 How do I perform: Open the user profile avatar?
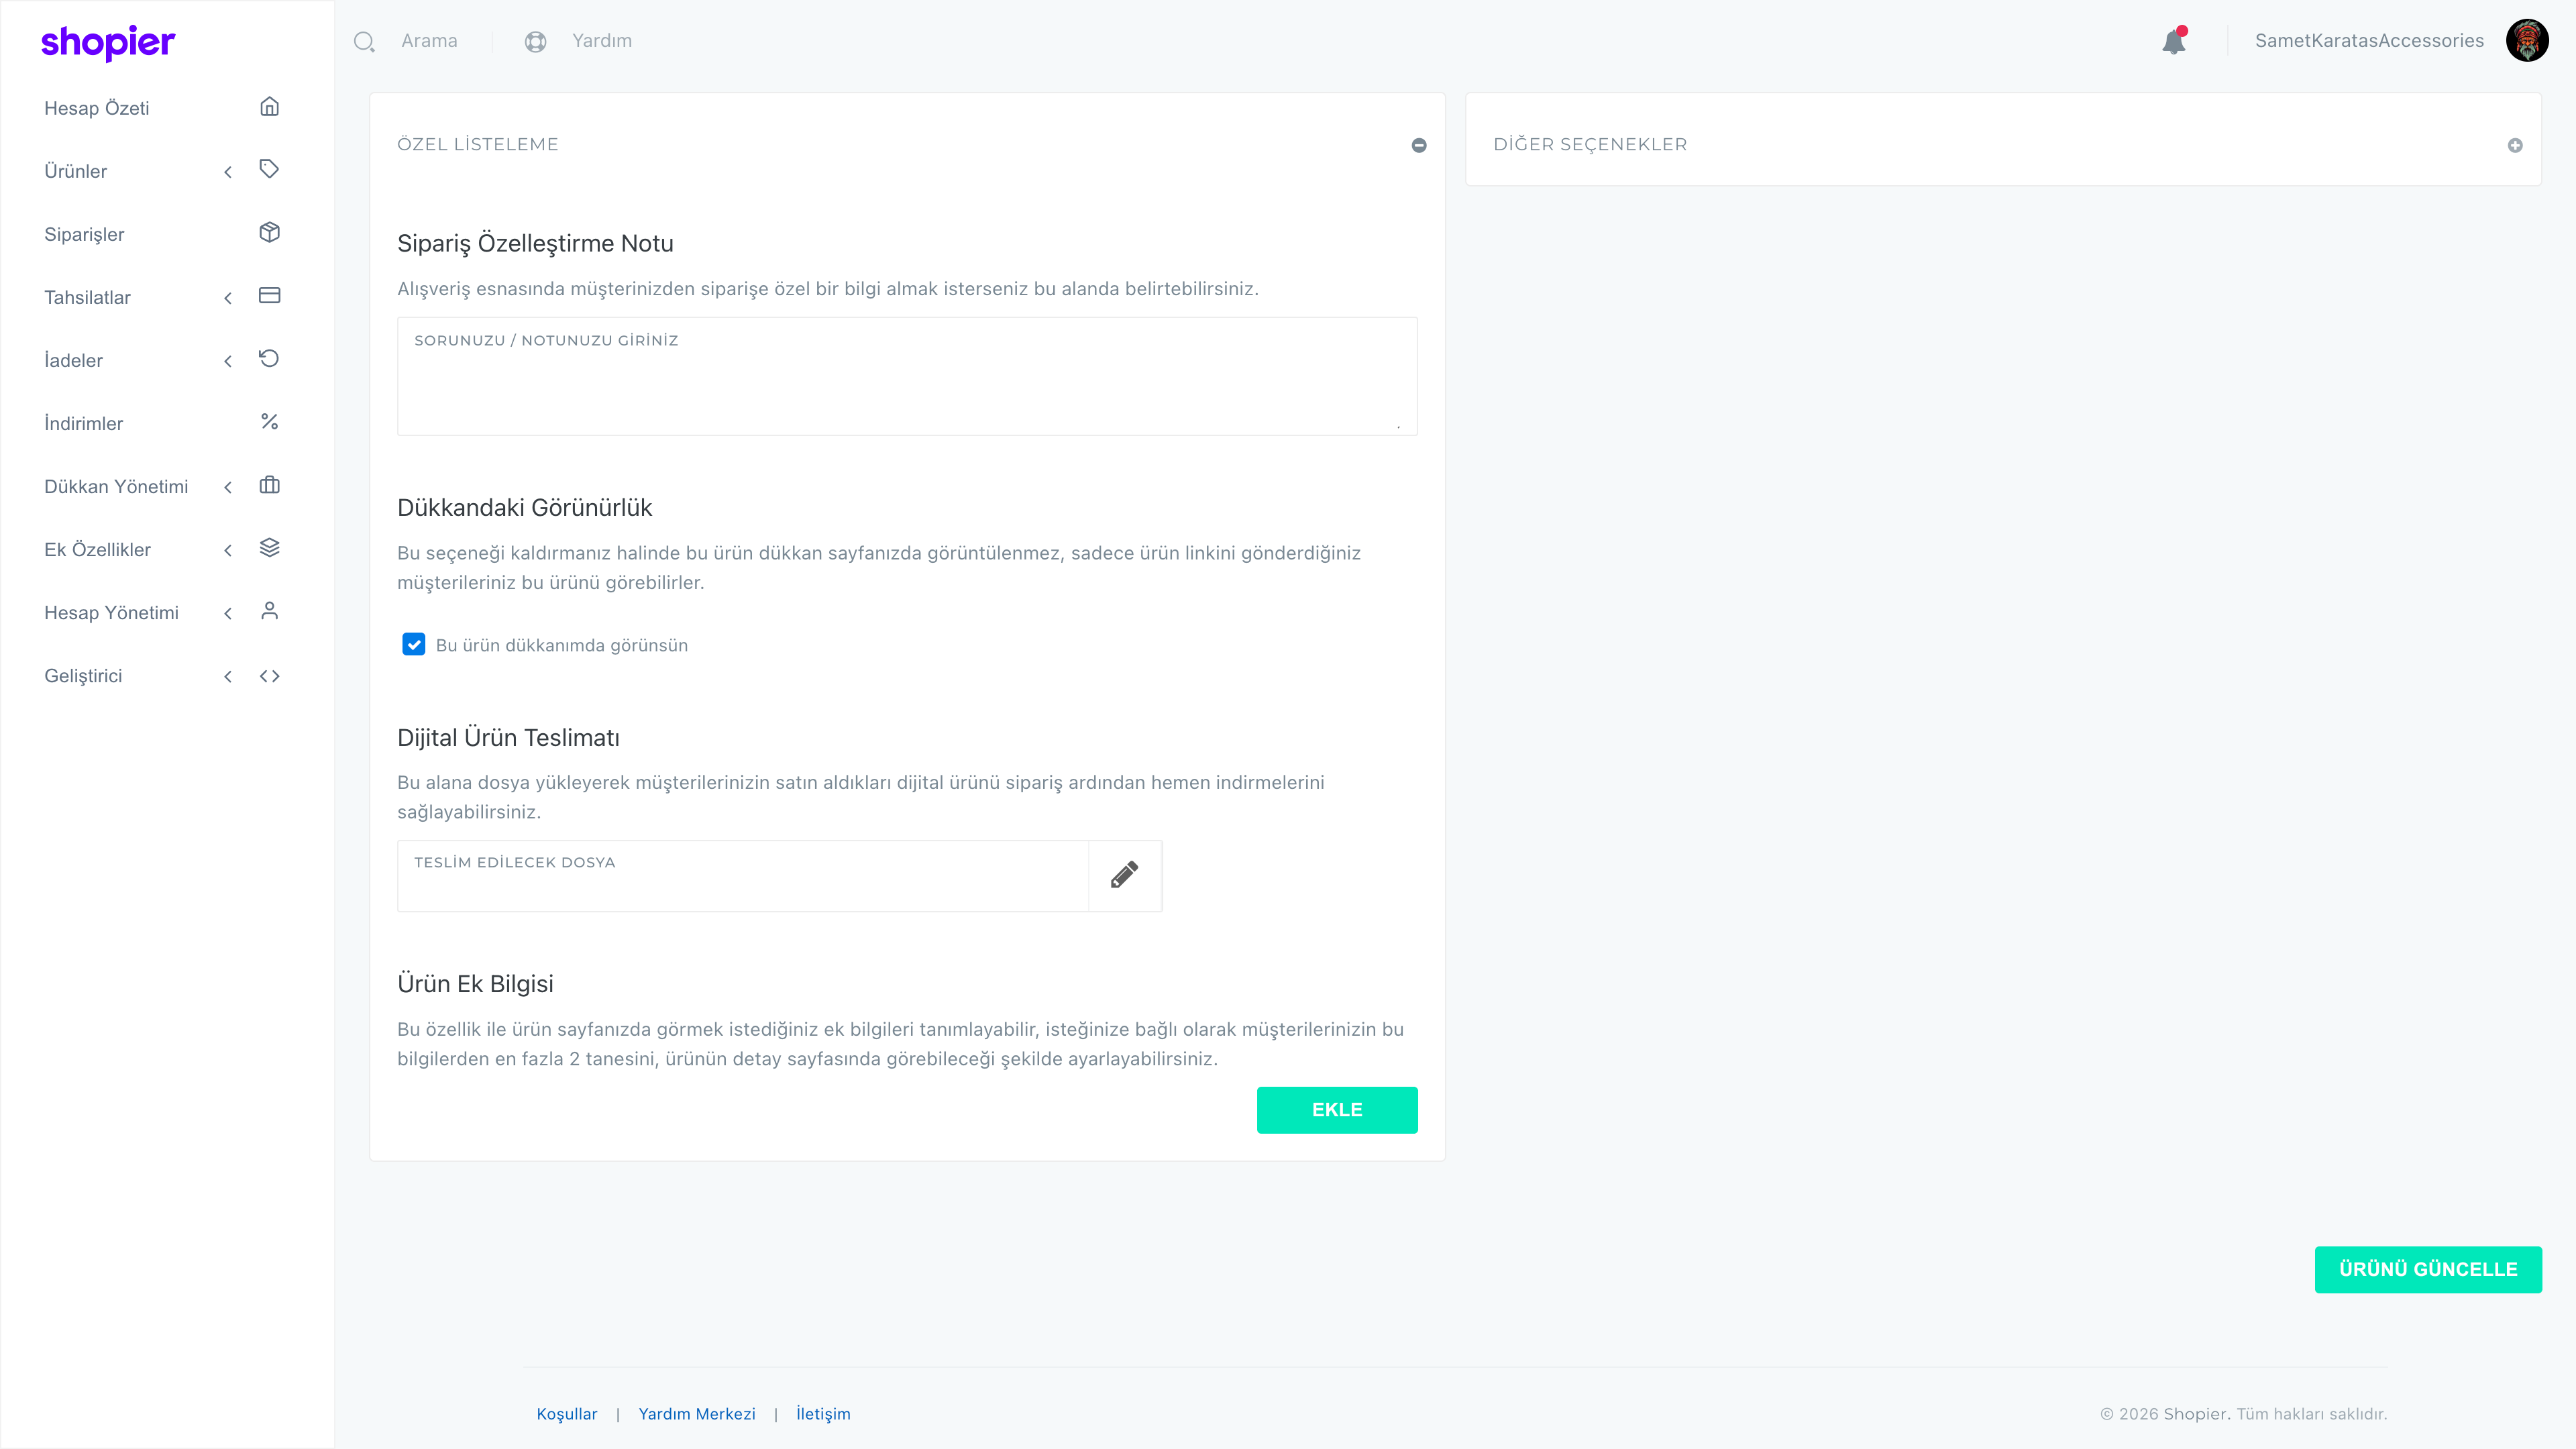pyautogui.click(x=2526, y=41)
